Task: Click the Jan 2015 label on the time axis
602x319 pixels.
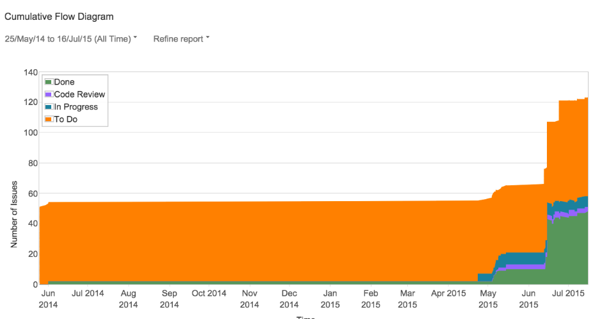Action: 330,299
